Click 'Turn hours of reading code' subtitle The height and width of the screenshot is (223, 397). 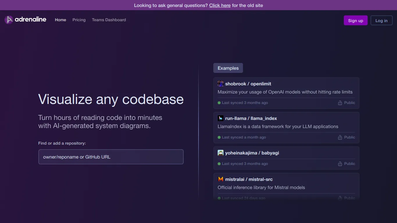pyautogui.click(x=100, y=122)
